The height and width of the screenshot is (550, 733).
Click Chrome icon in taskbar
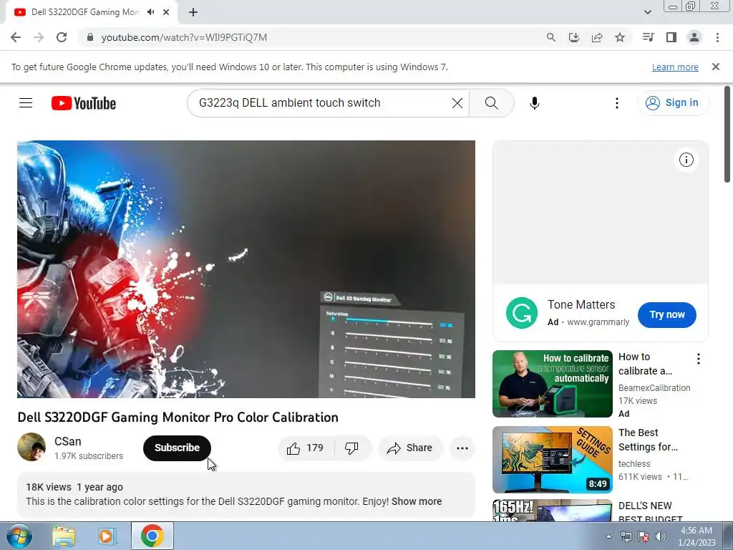(152, 536)
